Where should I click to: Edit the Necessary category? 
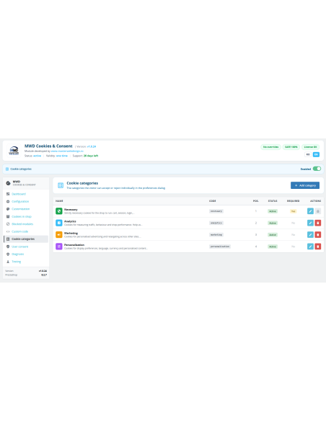(x=310, y=211)
